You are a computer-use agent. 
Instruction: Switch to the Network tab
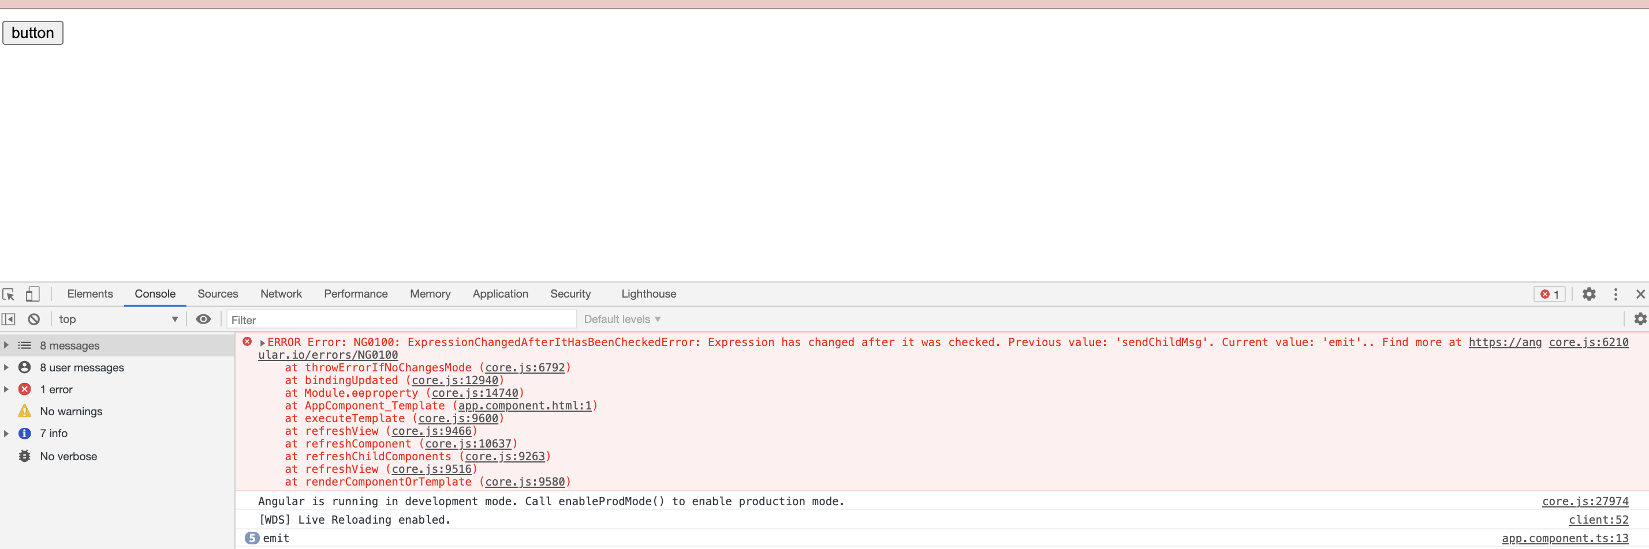pos(281,294)
